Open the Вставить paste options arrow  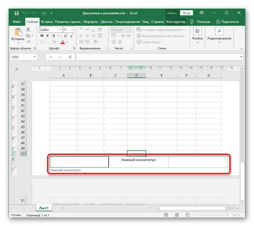pyautogui.click(x=18, y=43)
